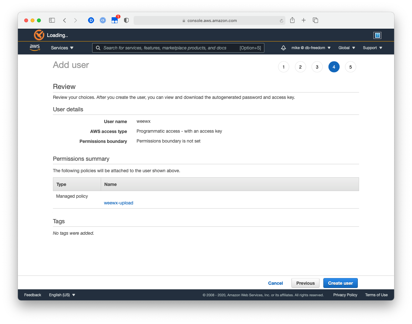Screen dimensions: 412x324
Task: Click the 'No tags were added.' text
Action: 73,233
